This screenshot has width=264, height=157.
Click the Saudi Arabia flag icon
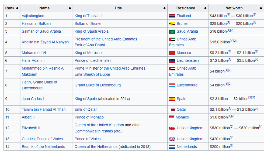pos(172,32)
